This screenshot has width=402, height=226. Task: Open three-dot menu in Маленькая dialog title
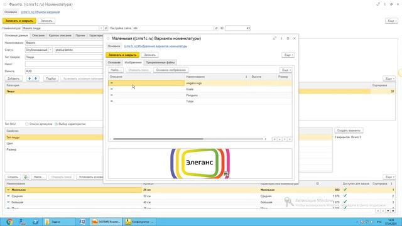[x=281, y=38]
